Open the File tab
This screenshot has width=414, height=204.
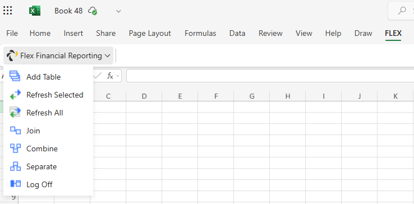click(x=12, y=33)
